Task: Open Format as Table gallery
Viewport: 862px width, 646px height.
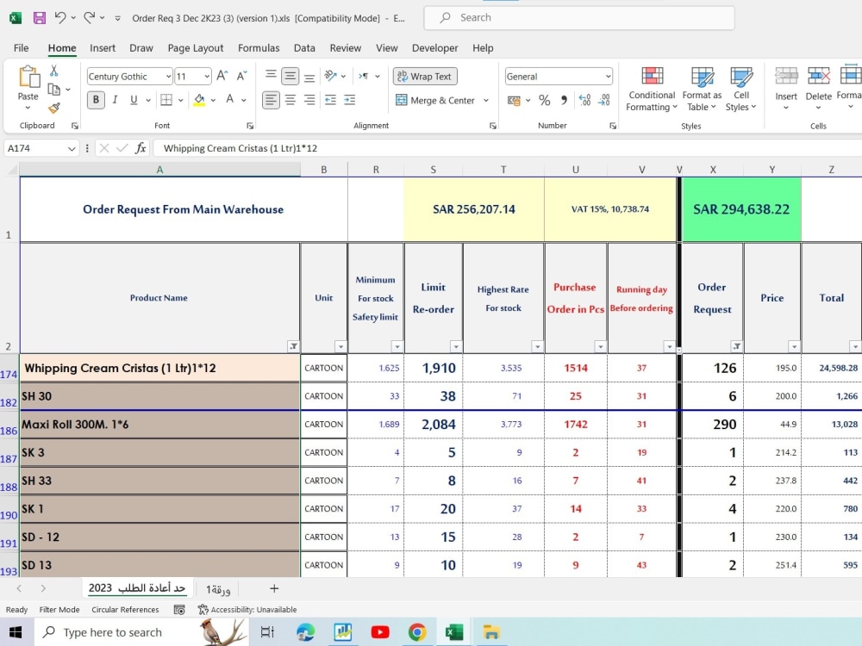Action: click(x=702, y=89)
